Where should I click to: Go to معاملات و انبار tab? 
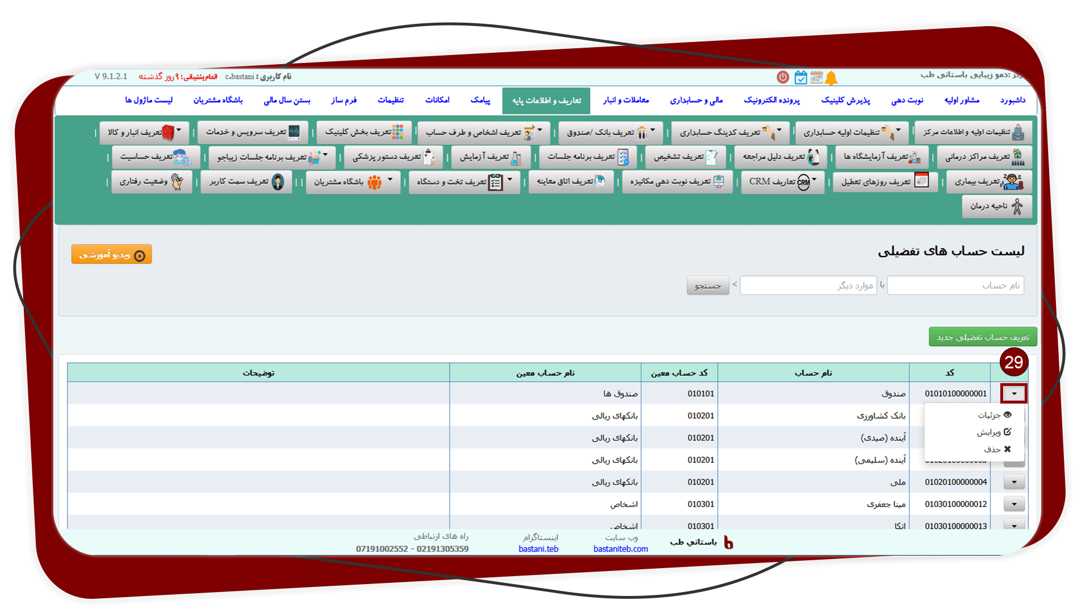pos(626,100)
